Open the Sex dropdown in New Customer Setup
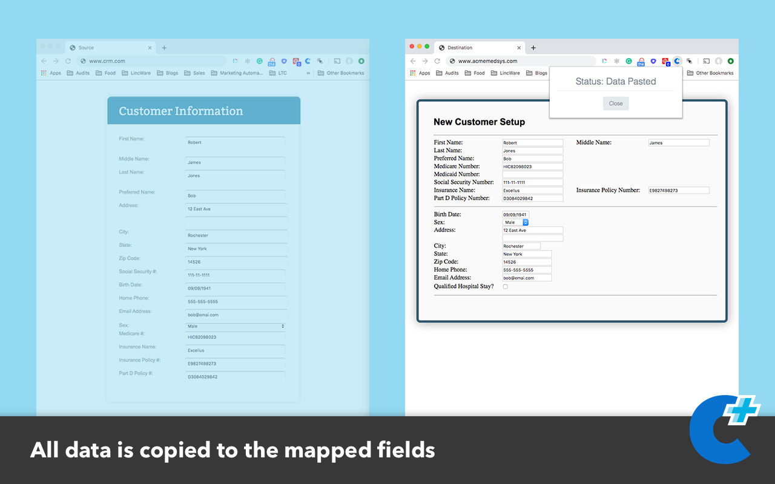Viewport: 775px width, 484px height. (516, 222)
